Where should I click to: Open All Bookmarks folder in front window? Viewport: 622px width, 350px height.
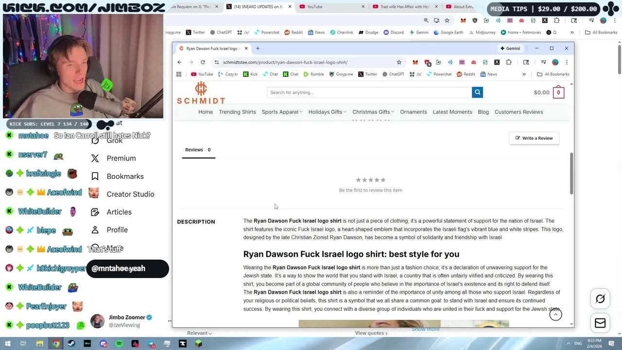(x=553, y=74)
